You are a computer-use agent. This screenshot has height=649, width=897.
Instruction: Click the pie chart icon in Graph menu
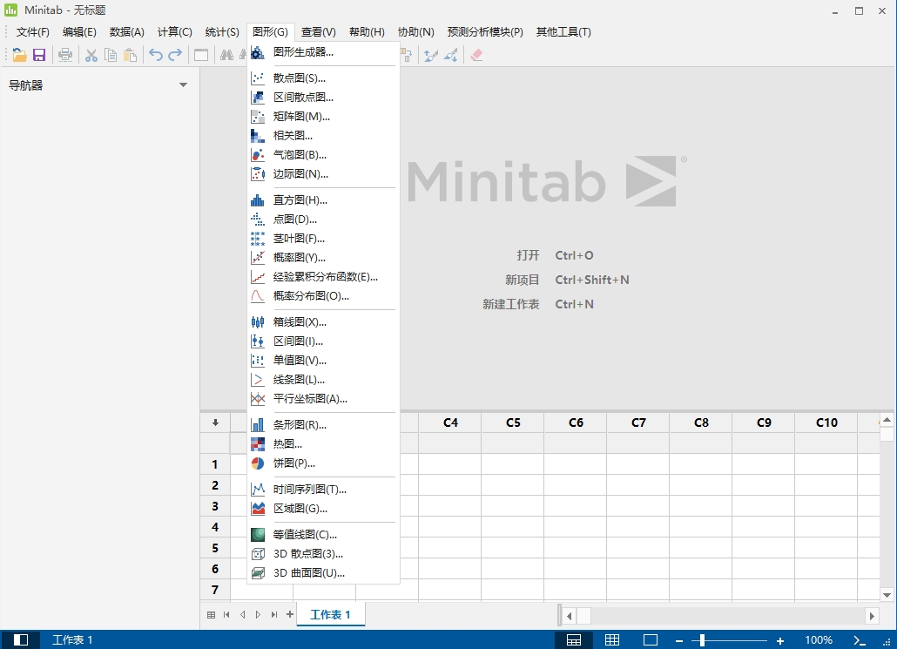pos(258,463)
